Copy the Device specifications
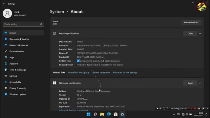Image resolution: width=210 pixels, height=118 pixels. [x=190, y=33]
